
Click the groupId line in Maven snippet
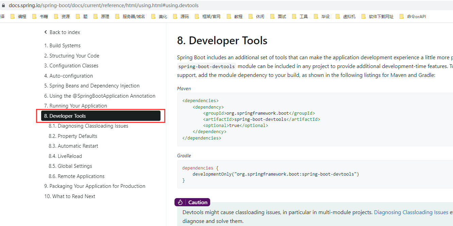[259, 113]
